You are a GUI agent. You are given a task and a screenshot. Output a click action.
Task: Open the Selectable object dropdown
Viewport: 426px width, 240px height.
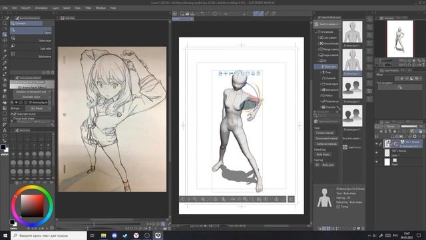click(32, 97)
